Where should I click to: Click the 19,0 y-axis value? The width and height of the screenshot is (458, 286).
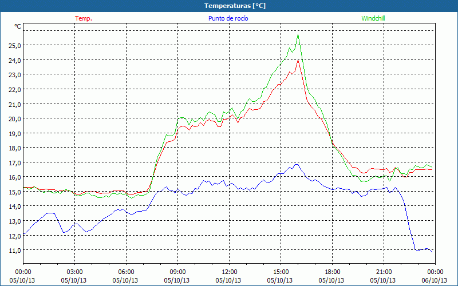tap(15, 133)
